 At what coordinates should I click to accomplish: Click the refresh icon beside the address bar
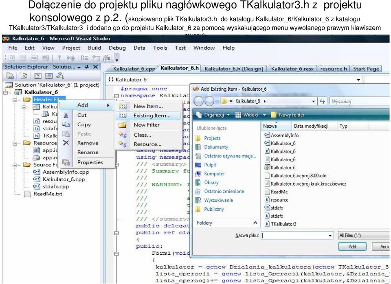[x=322, y=101]
